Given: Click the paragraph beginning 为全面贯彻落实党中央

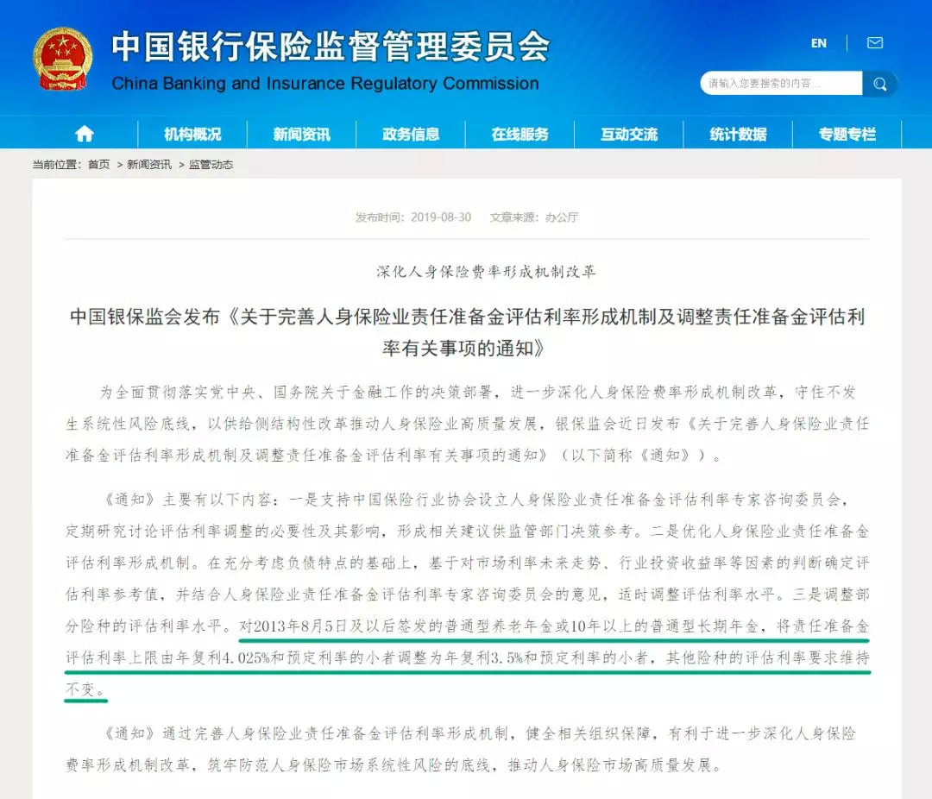Looking at the screenshot, I should click(467, 424).
